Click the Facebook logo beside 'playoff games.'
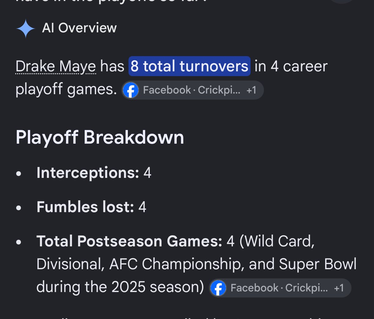Screen dimensions: 374x319 [x=131, y=90]
